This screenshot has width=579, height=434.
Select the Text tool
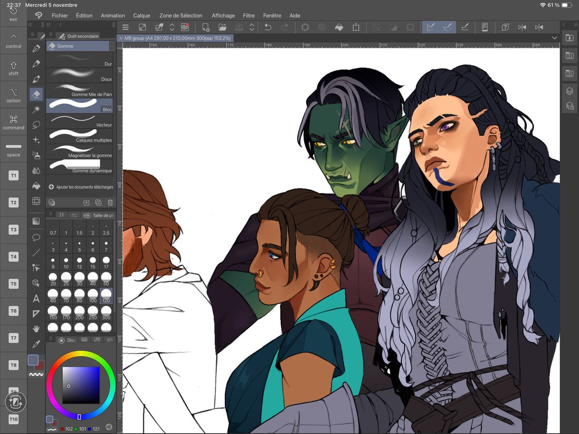pos(36,298)
